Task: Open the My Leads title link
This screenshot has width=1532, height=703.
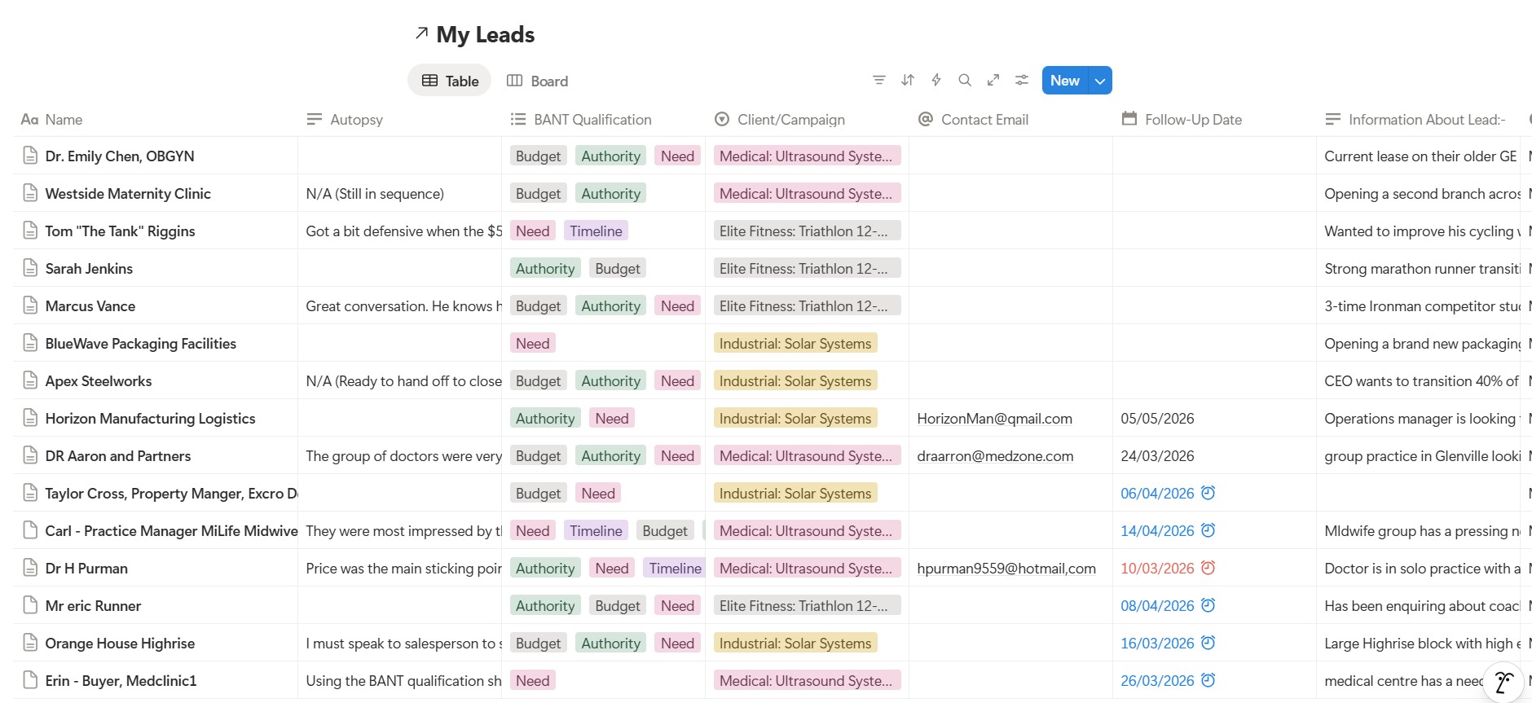Action: 486,34
